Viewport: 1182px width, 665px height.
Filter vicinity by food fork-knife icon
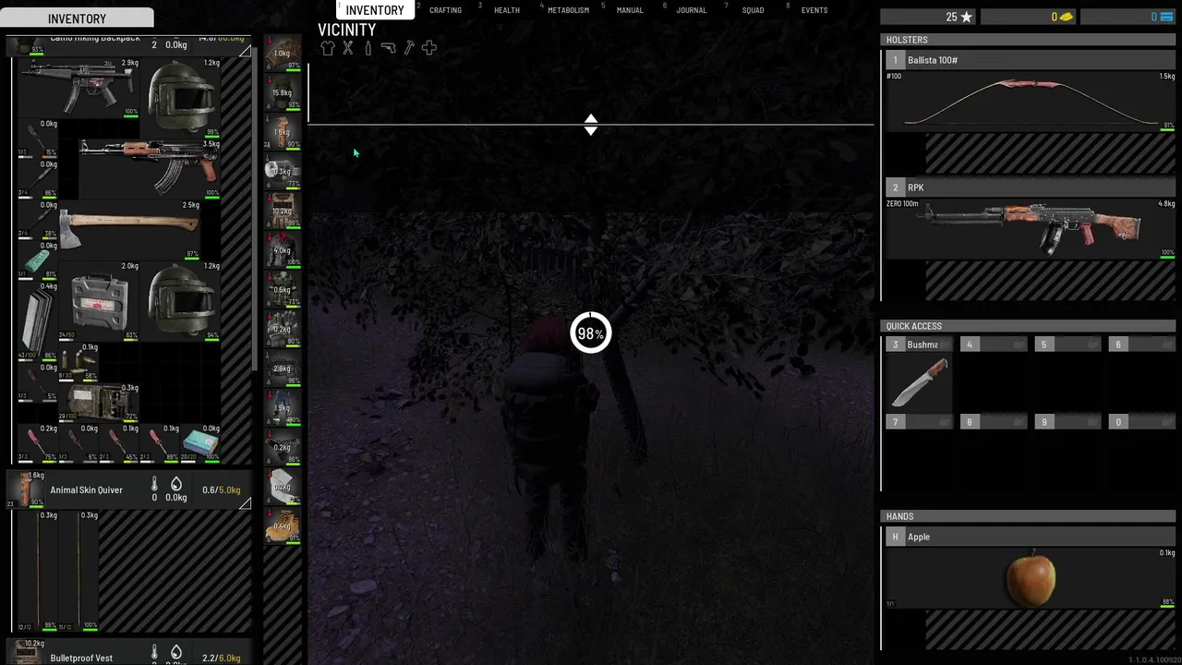coord(348,48)
